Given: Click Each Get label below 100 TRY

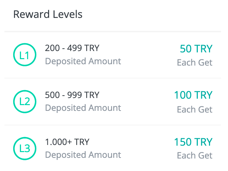Looking at the screenshot, I should tap(195, 109).
